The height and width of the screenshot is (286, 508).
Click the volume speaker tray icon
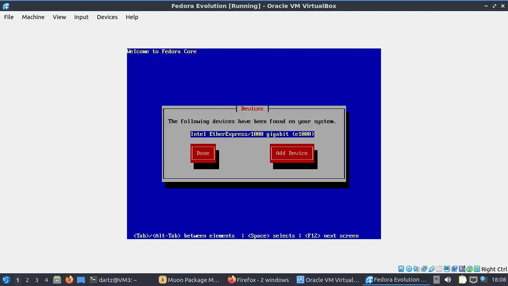(448, 280)
